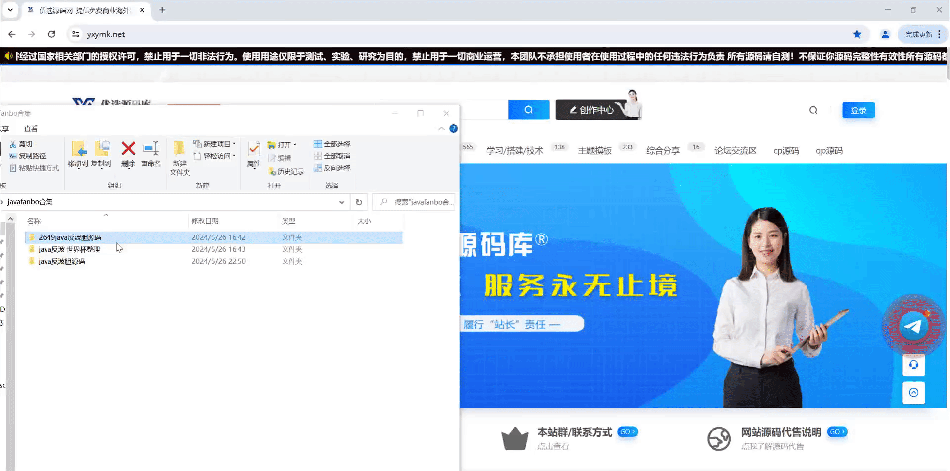Click the sidebar scroll-up arrow
Screen dimensions: 950x471
point(10,218)
